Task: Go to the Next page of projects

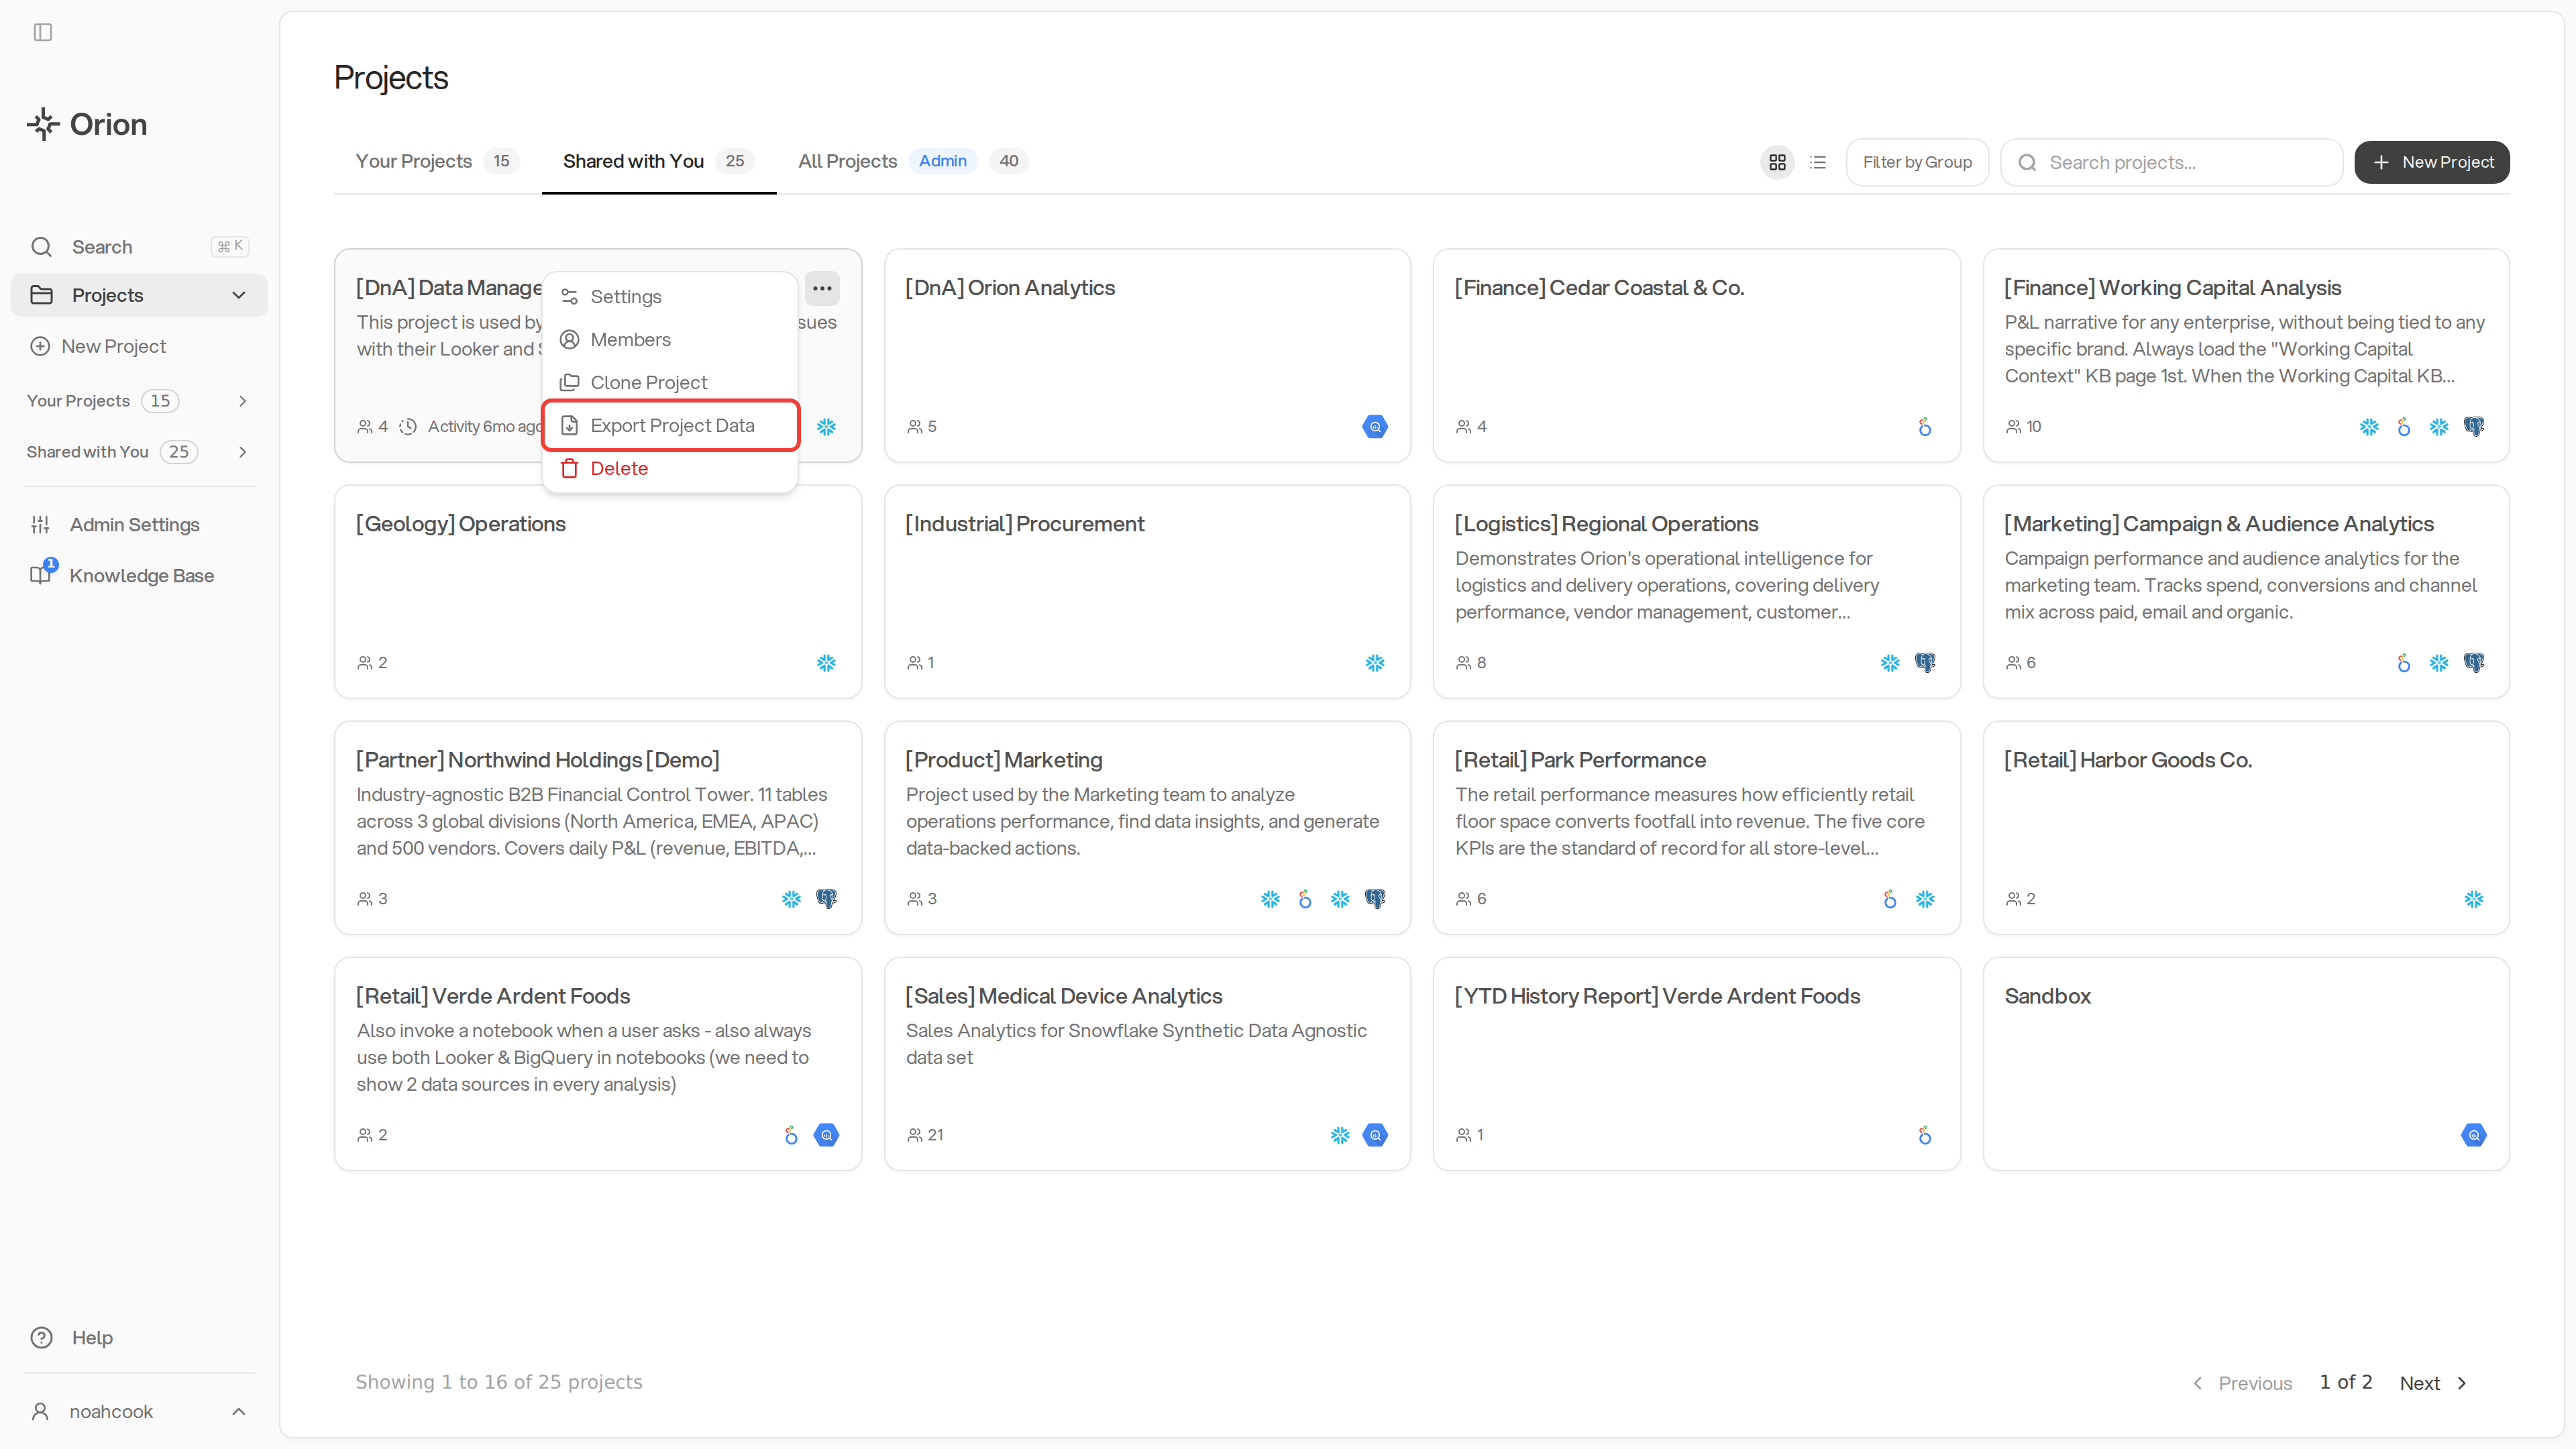Action: point(2434,1383)
